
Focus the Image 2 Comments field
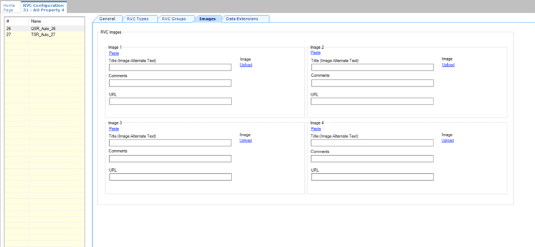pos(373,83)
